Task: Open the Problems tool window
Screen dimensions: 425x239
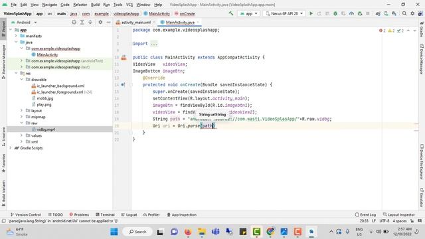Action: [x=79, y=214]
